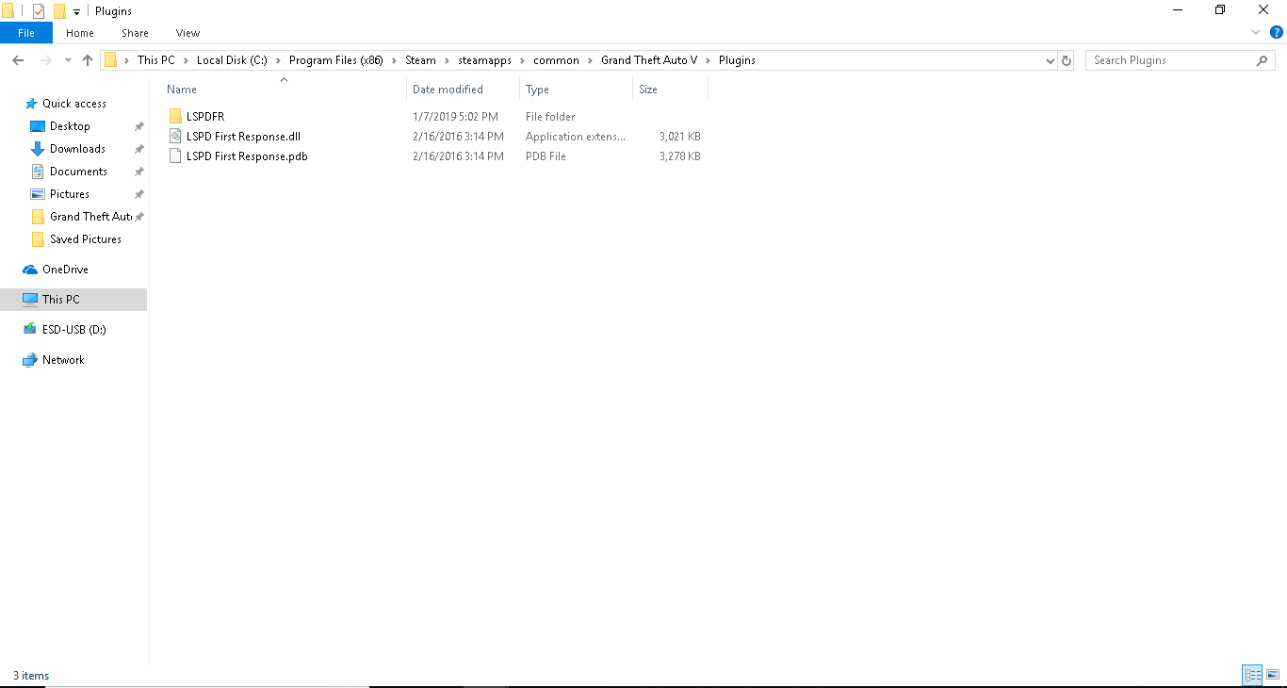This screenshot has width=1287, height=688.
Task: Click the Forward navigation arrow
Action: (x=45, y=60)
